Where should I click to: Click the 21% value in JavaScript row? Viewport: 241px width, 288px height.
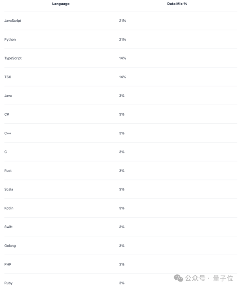click(x=123, y=20)
